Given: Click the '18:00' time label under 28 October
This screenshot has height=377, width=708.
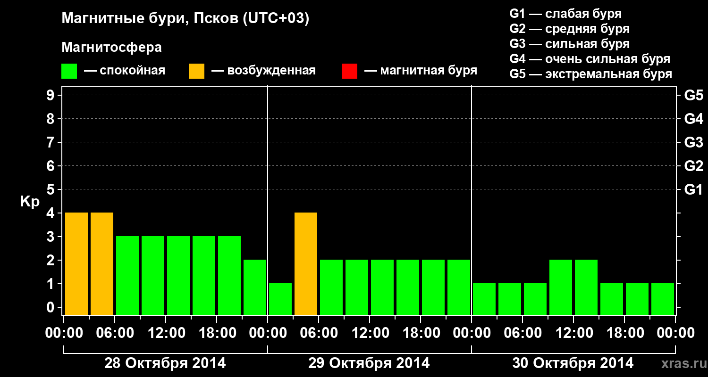Looking at the screenshot, I should pyautogui.click(x=217, y=333).
